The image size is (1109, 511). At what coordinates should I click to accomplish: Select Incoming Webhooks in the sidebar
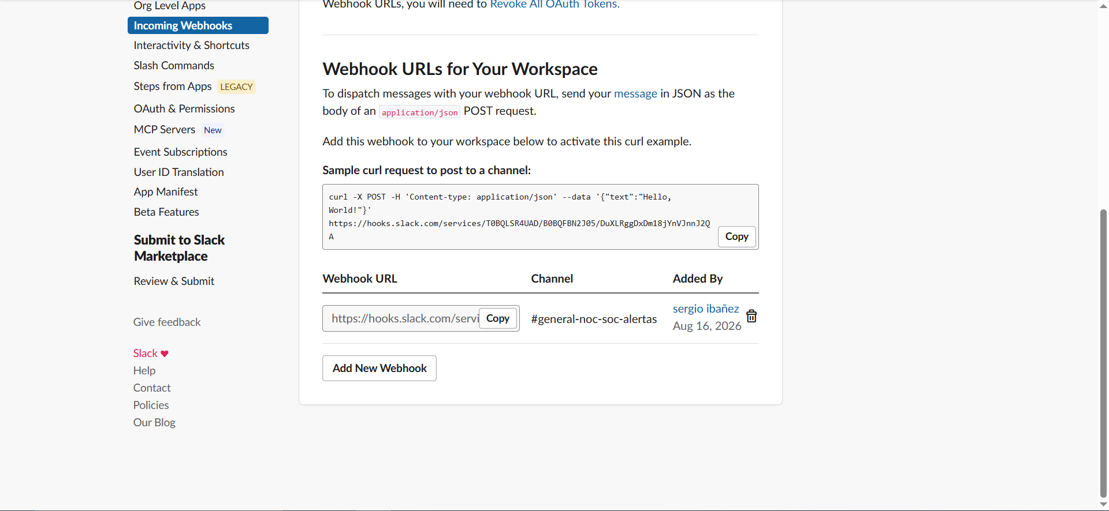198,25
